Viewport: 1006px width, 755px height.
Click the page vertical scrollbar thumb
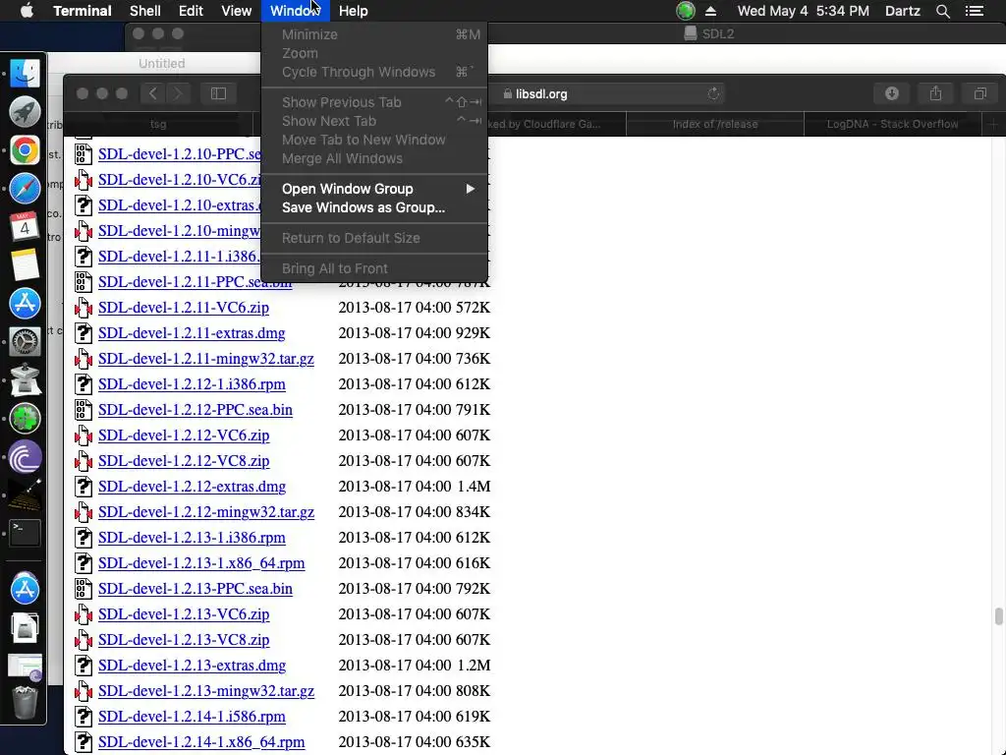[998, 615]
